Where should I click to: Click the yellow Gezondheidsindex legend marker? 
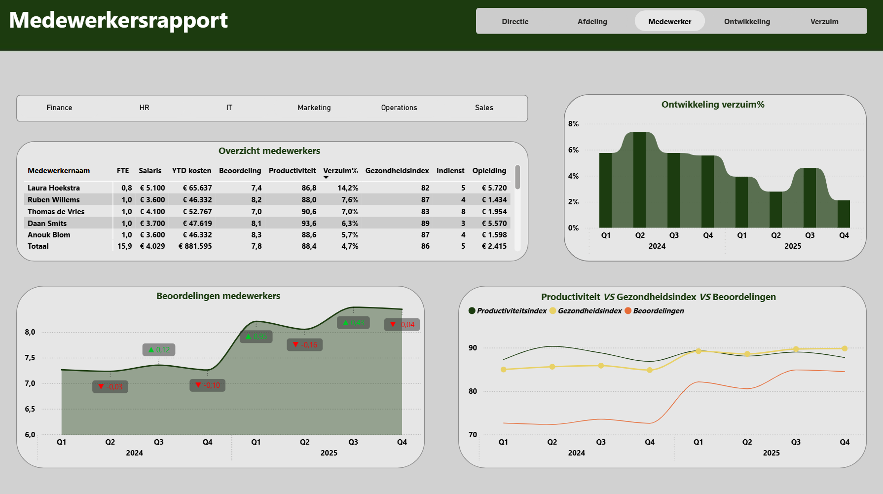tap(553, 311)
